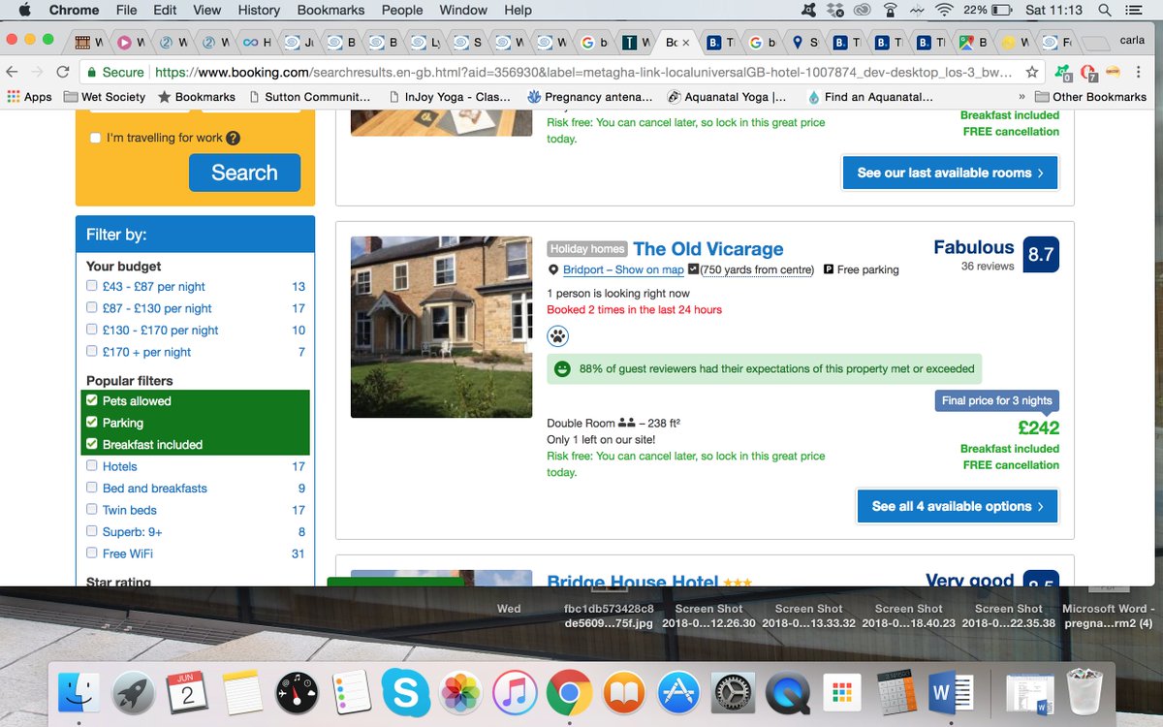Open the History menu
The width and height of the screenshot is (1163, 727).
pyautogui.click(x=259, y=11)
